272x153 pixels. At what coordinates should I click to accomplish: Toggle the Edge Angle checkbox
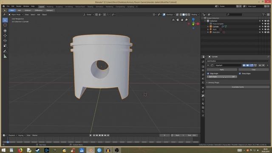pyautogui.click(x=208, y=74)
